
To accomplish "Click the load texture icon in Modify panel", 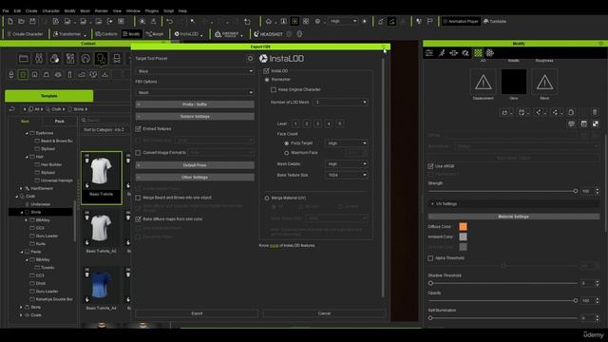I will pos(504,112).
